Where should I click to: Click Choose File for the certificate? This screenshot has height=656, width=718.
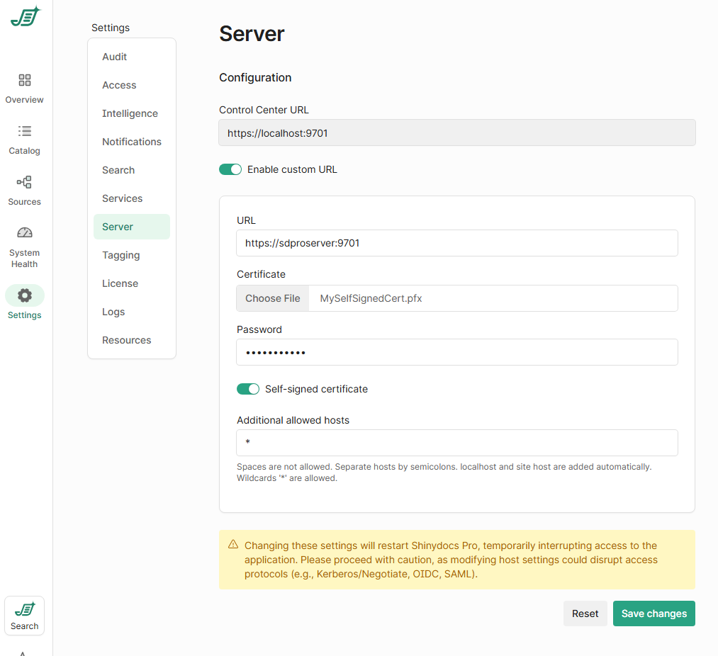[x=273, y=298]
